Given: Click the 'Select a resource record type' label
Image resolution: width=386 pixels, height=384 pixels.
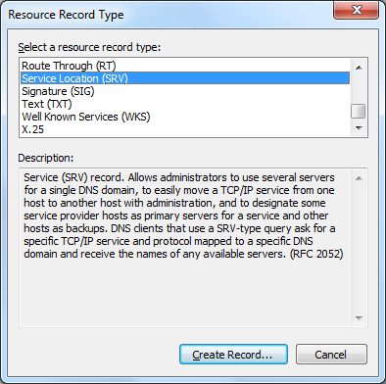Looking at the screenshot, I should coord(89,47).
